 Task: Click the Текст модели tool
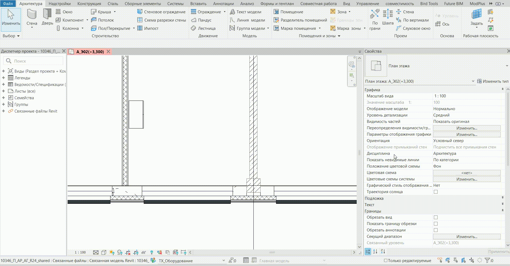[x=246, y=12]
